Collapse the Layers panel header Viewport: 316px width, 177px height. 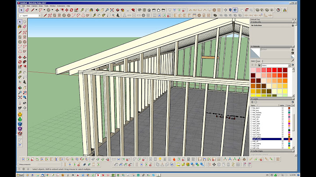(x=272, y=99)
